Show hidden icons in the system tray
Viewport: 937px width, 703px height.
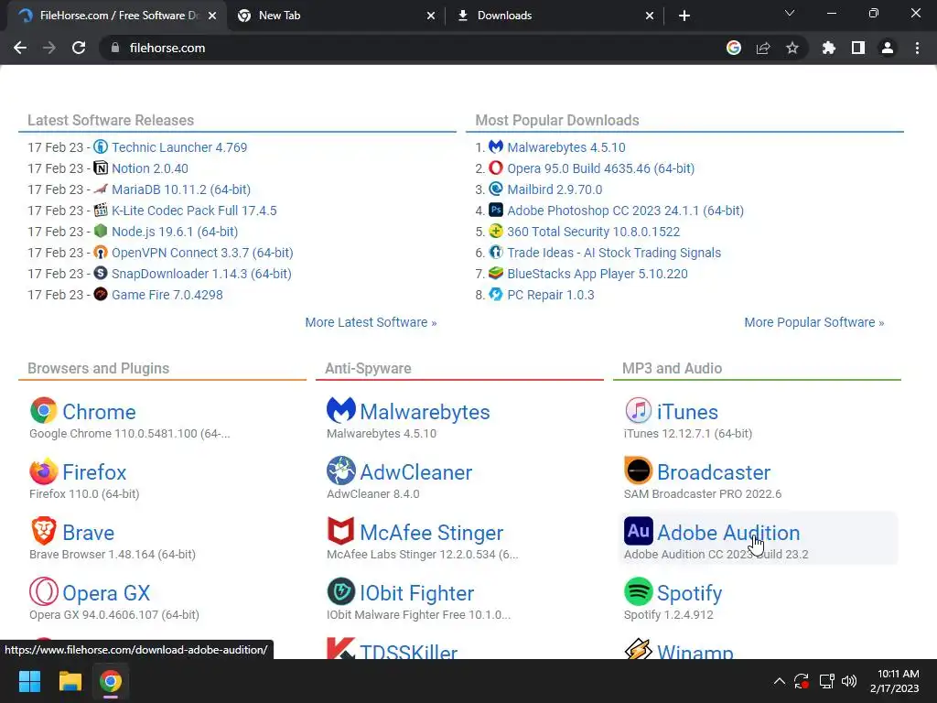780,681
